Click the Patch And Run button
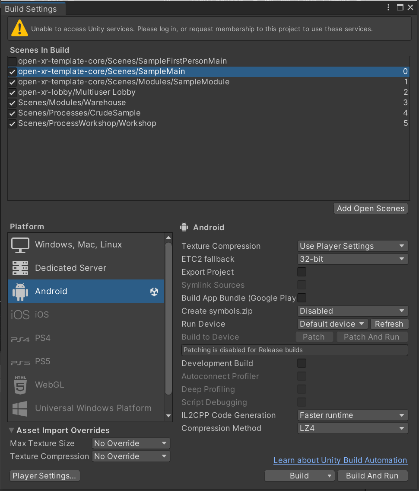Image resolution: width=419 pixels, height=491 pixels. (372, 337)
